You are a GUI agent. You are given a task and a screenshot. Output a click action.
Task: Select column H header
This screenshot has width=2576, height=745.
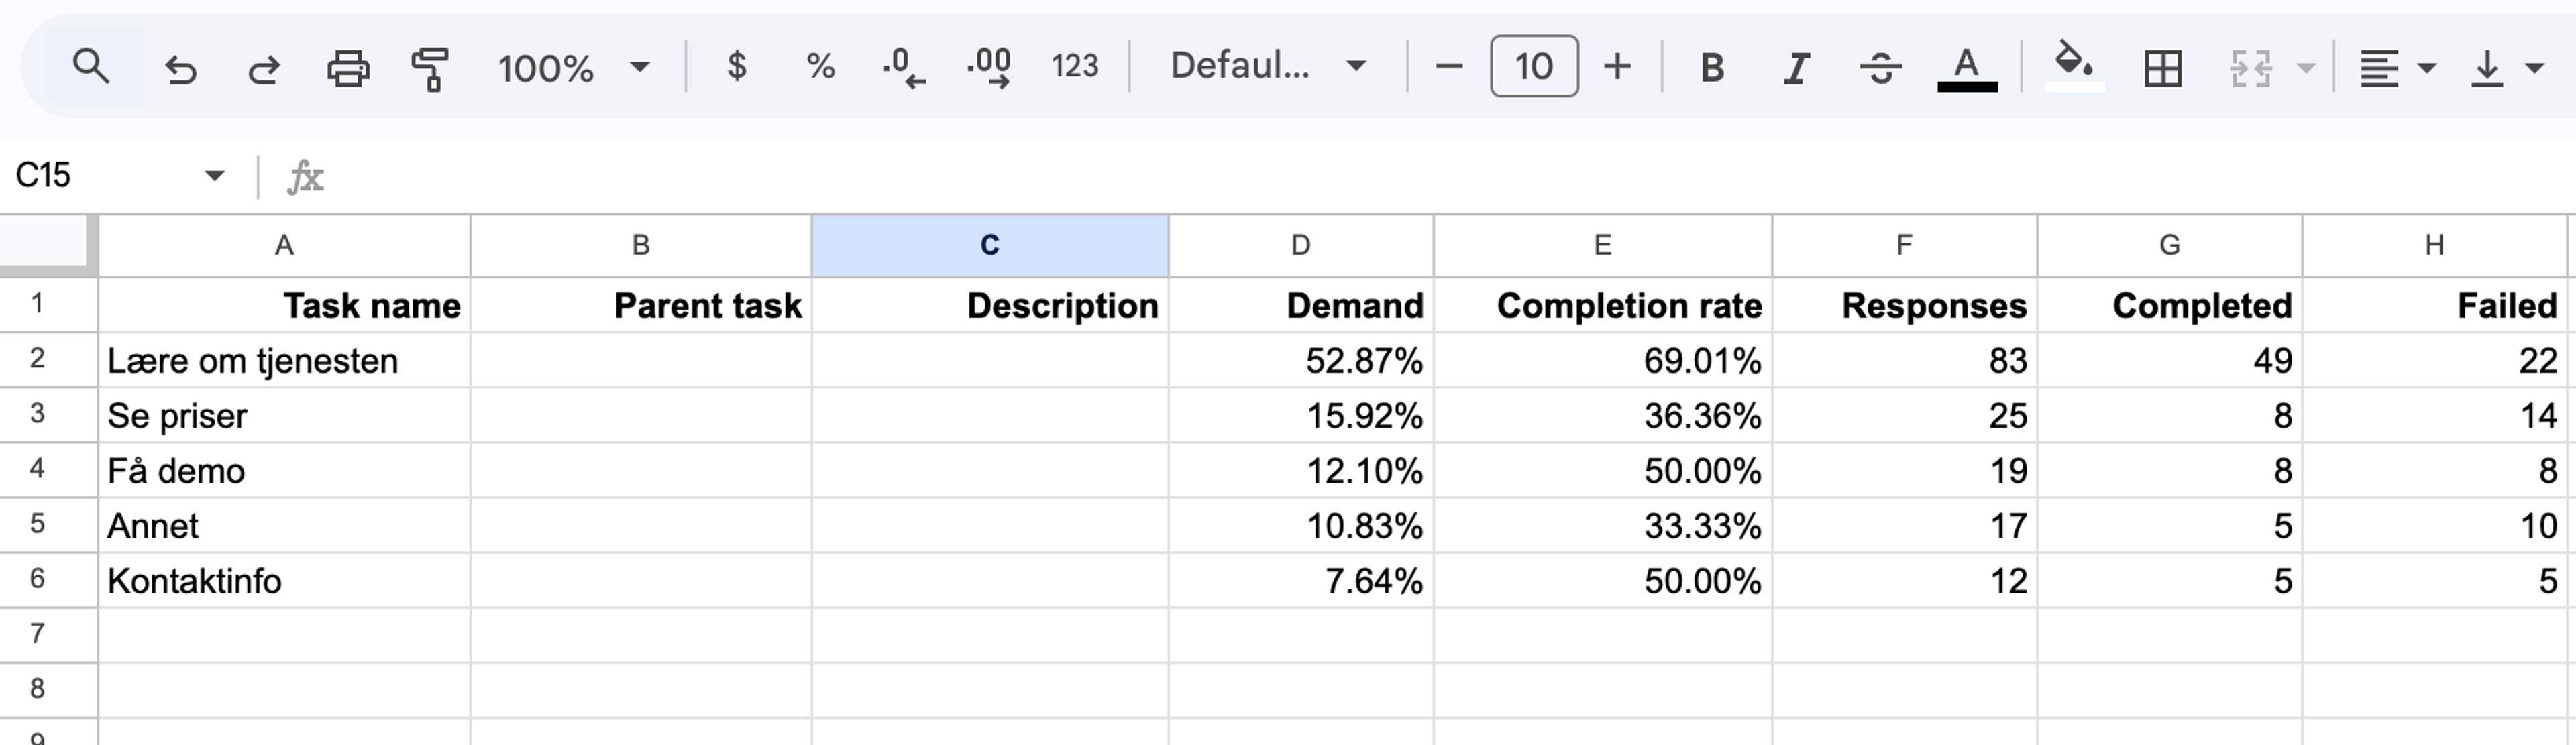(2434, 245)
